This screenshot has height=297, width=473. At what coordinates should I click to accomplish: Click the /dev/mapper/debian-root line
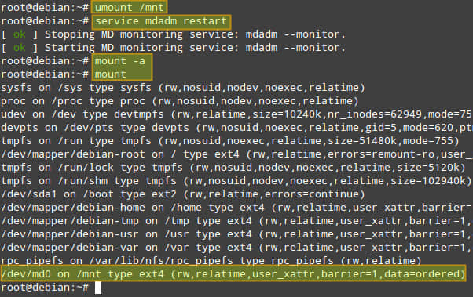coord(236,154)
